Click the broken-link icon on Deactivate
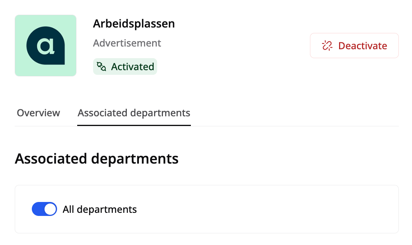 327,46
